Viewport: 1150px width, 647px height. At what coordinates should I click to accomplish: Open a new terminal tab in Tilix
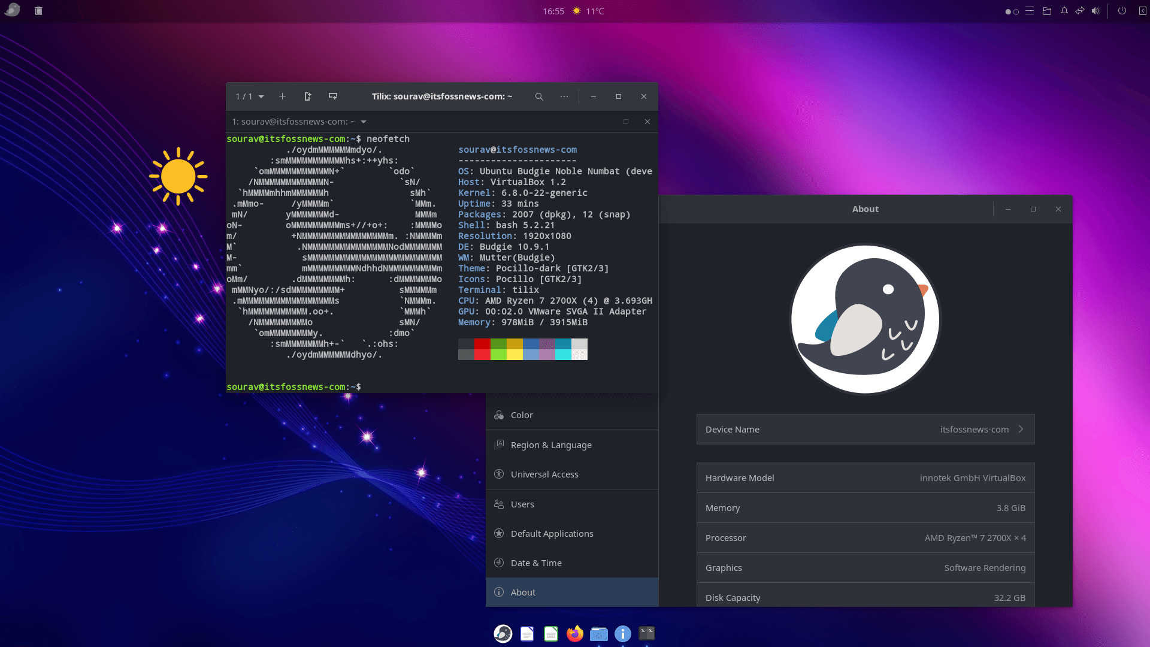coord(282,96)
